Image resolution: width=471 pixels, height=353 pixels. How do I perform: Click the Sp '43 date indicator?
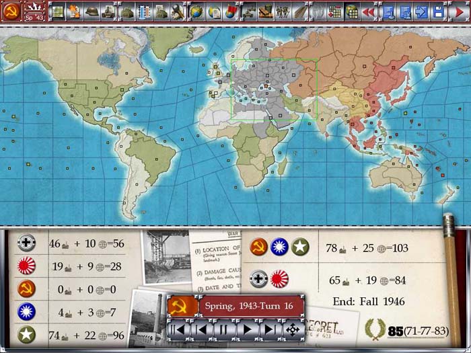click(35, 17)
